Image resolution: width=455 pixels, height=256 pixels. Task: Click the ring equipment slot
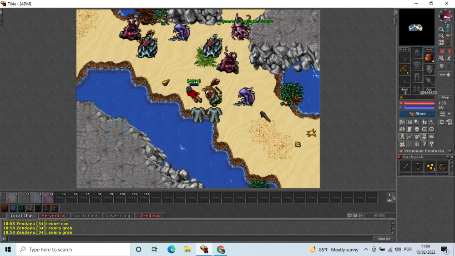point(404,81)
